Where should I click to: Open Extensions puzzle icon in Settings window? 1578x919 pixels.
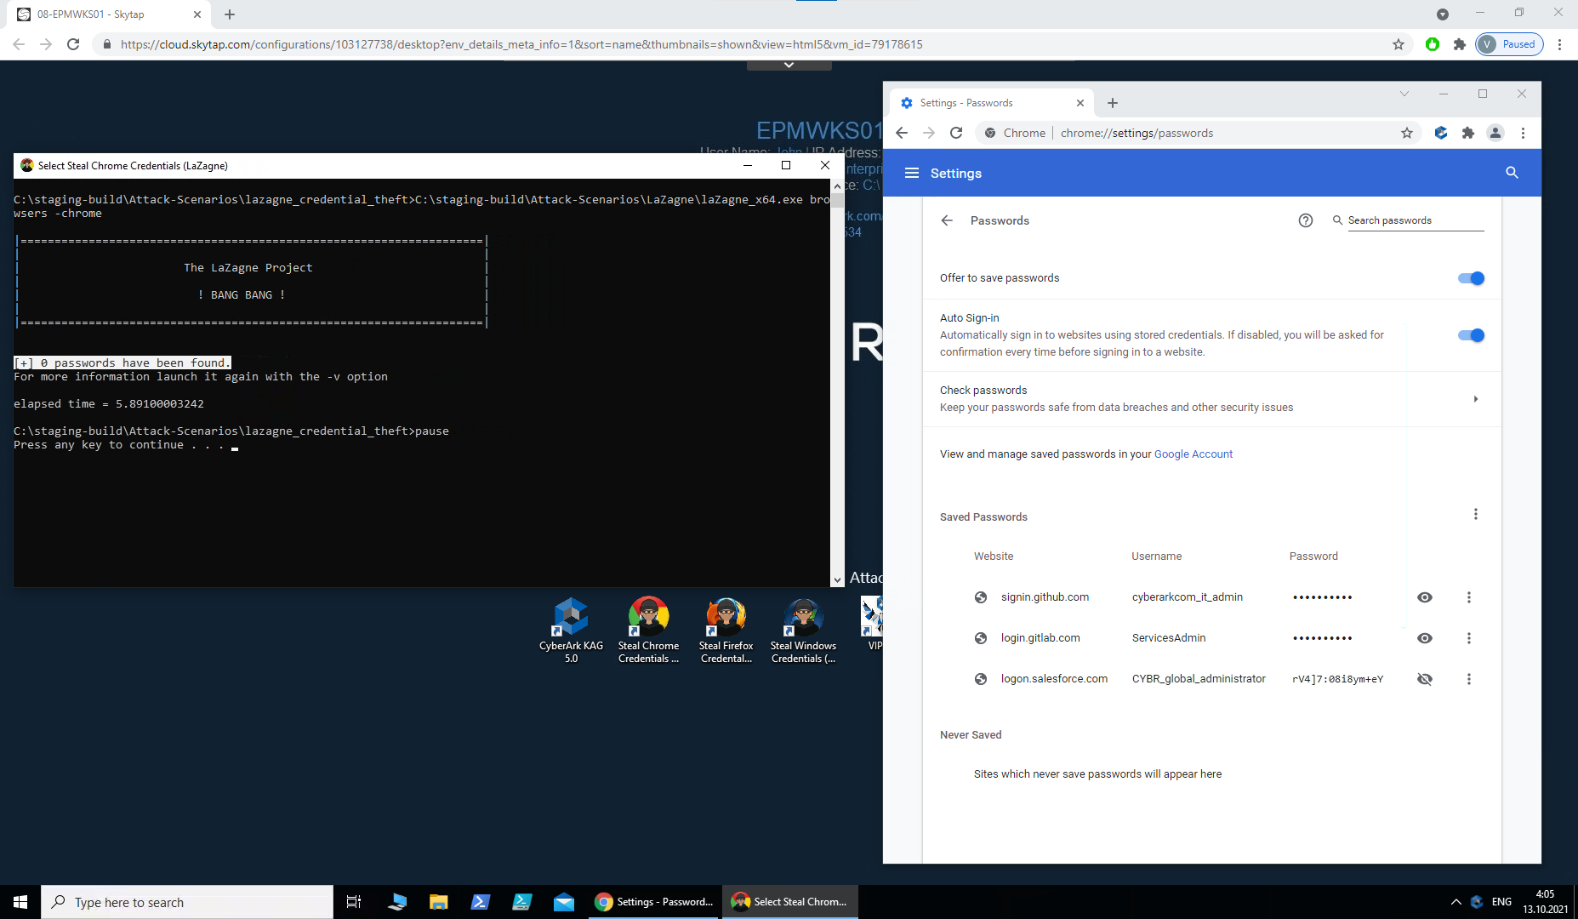pyautogui.click(x=1468, y=133)
